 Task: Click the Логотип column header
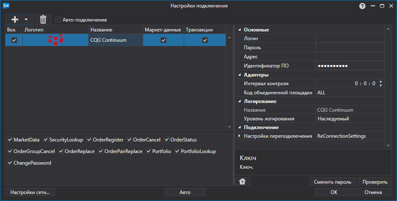[x=56, y=29]
